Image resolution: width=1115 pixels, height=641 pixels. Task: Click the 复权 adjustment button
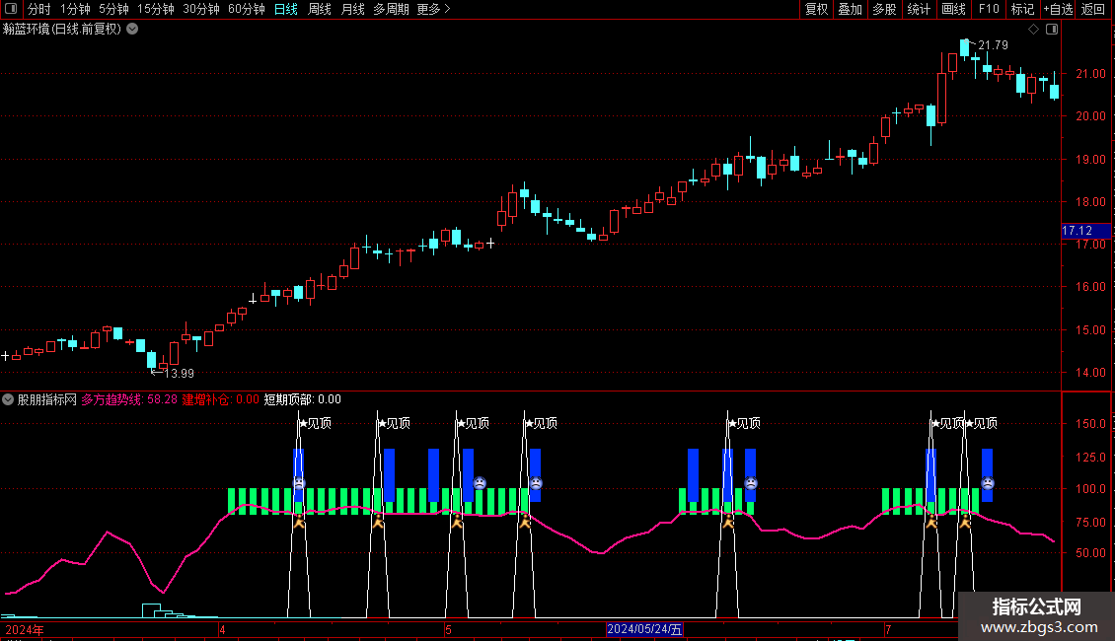pyautogui.click(x=816, y=9)
